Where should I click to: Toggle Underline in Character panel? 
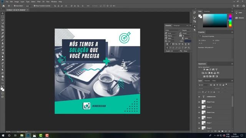click(186, 44)
